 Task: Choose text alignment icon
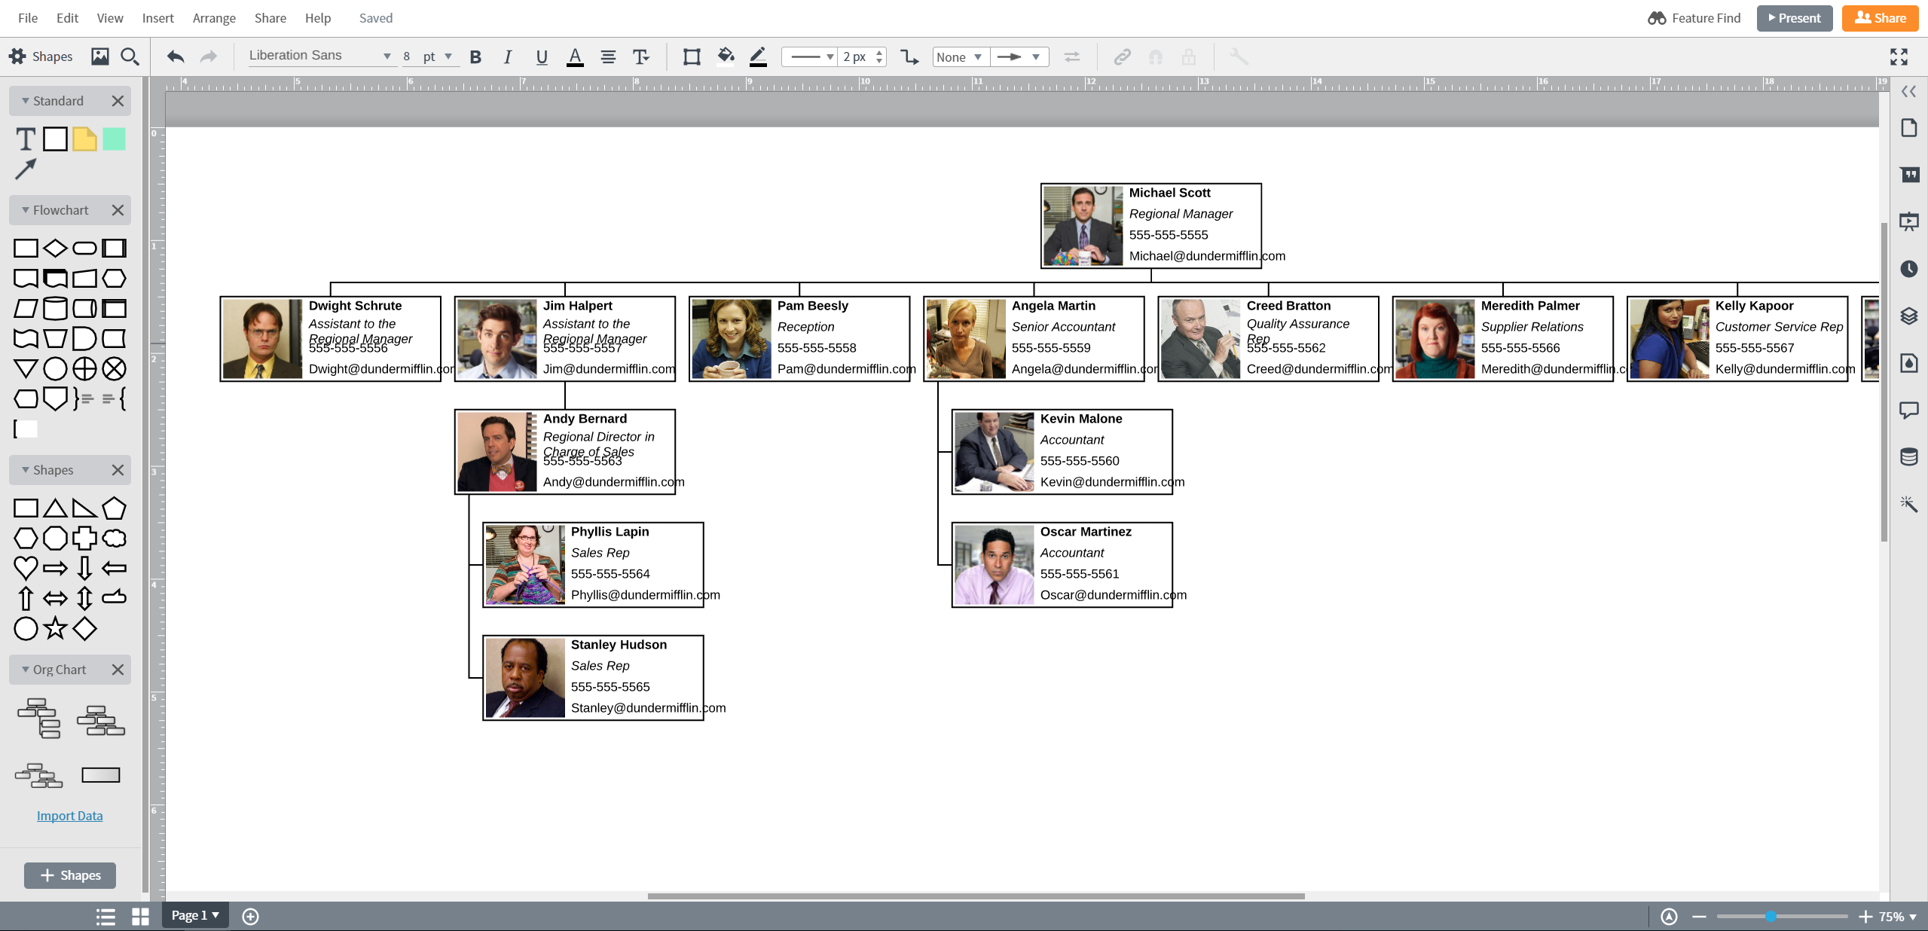(x=608, y=56)
